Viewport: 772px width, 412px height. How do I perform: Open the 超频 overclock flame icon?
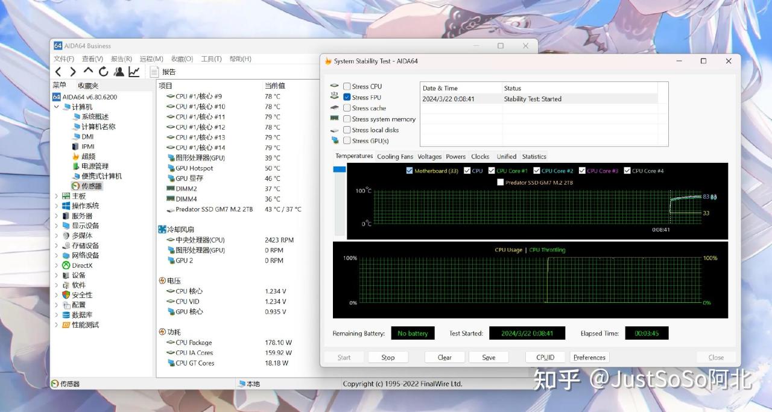pos(77,156)
